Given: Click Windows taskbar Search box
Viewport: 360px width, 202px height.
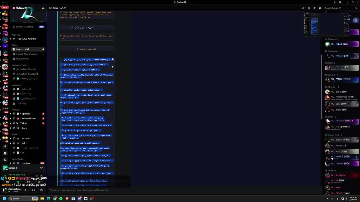Looking at the screenshot, I should click(24, 199).
